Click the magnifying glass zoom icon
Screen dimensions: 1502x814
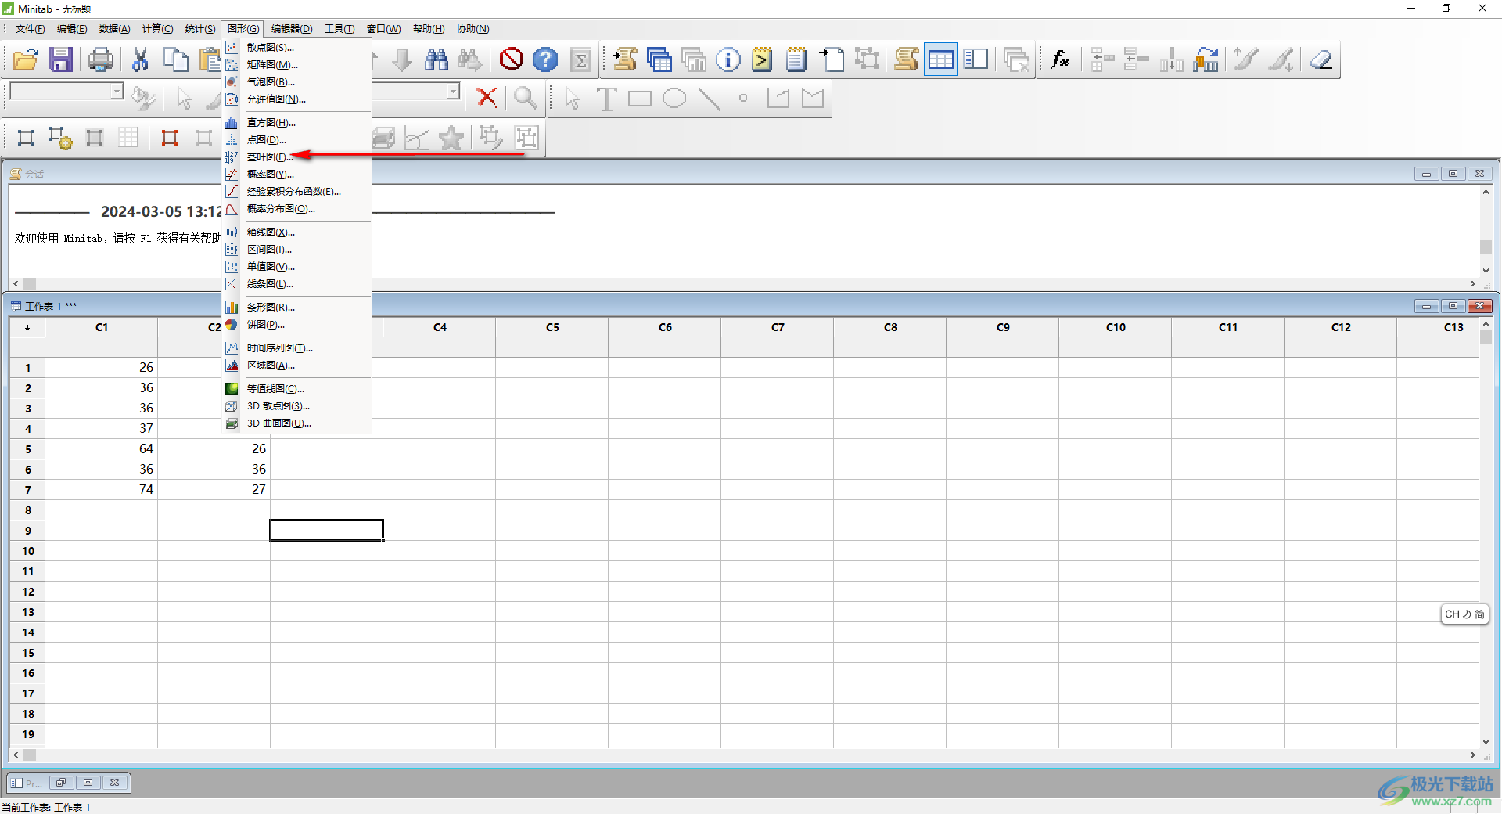click(526, 98)
